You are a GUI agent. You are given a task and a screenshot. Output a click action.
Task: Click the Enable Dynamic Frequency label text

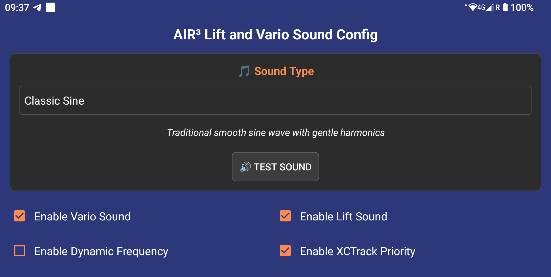tap(101, 251)
